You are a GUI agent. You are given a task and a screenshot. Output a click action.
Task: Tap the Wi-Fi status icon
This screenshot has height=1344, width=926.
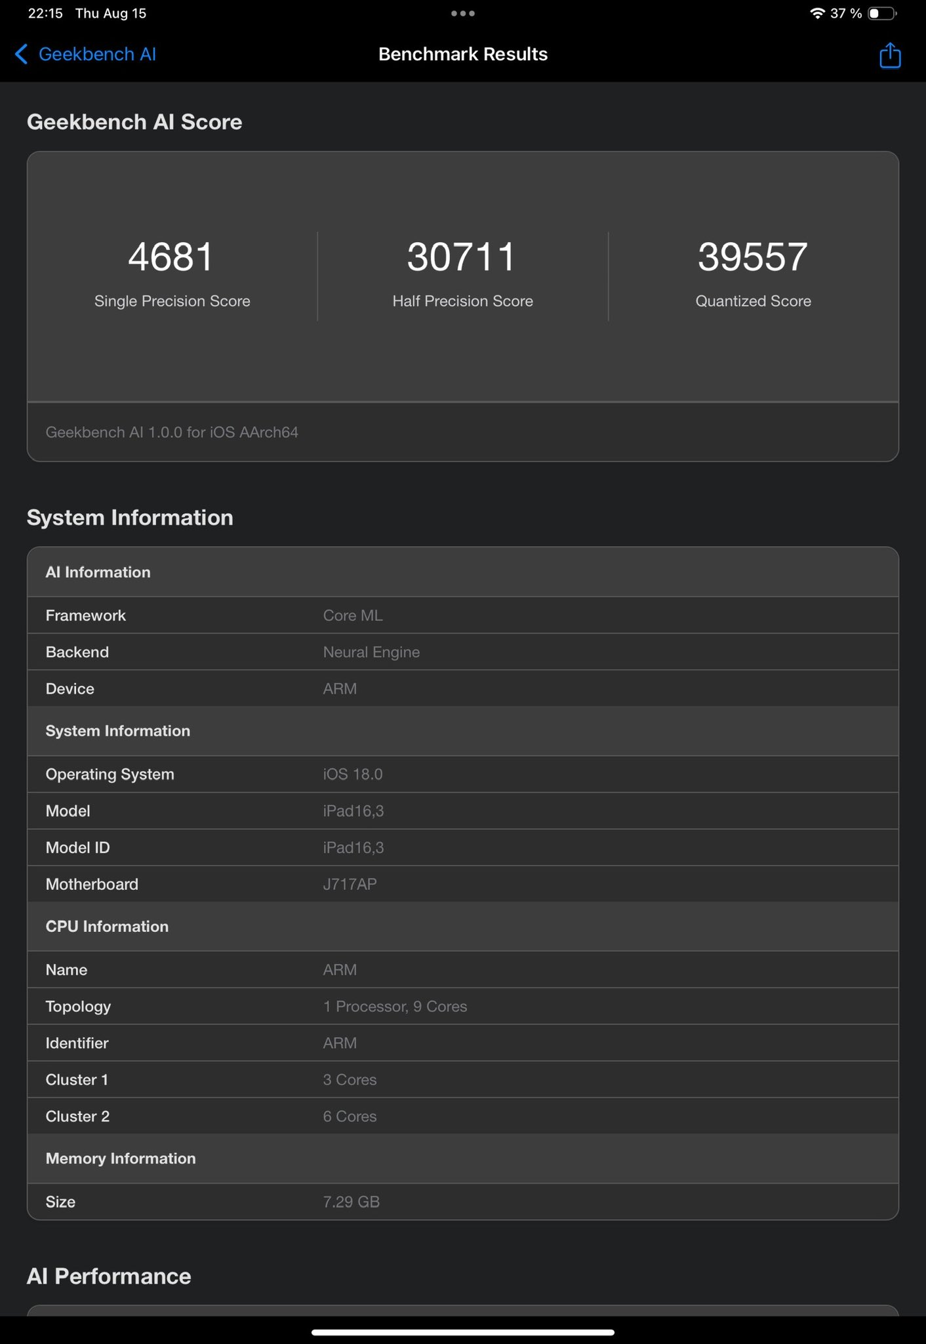[817, 13]
